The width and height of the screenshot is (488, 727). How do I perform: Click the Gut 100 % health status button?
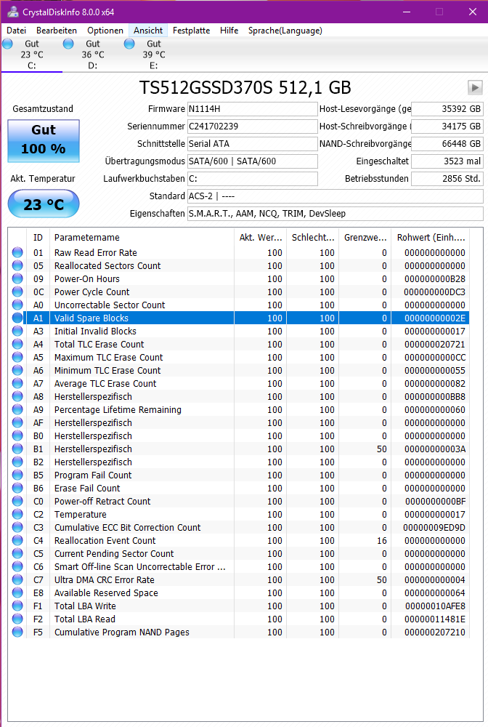tap(44, 140)
